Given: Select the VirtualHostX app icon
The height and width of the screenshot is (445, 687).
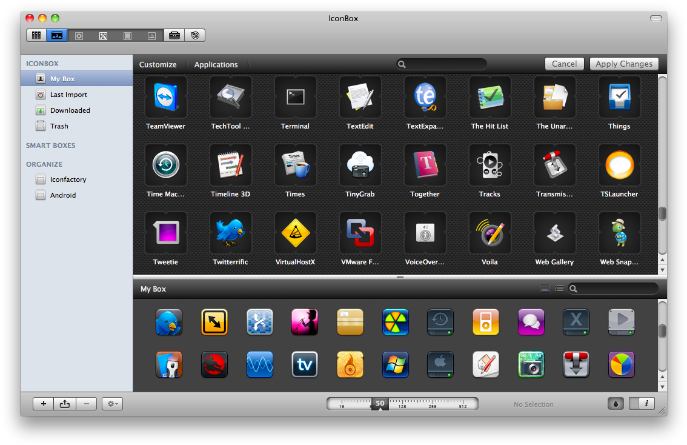Looking at the screenshot, I should [295, 233].
